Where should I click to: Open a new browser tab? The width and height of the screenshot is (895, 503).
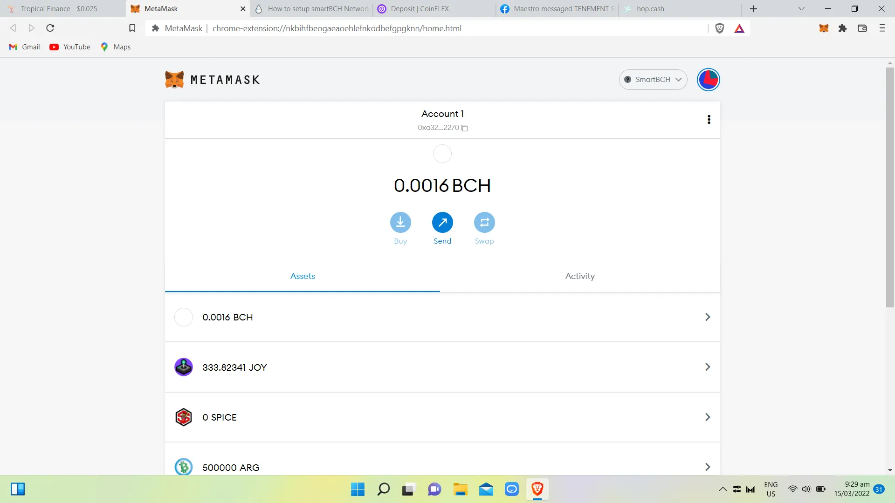[753, 9]
